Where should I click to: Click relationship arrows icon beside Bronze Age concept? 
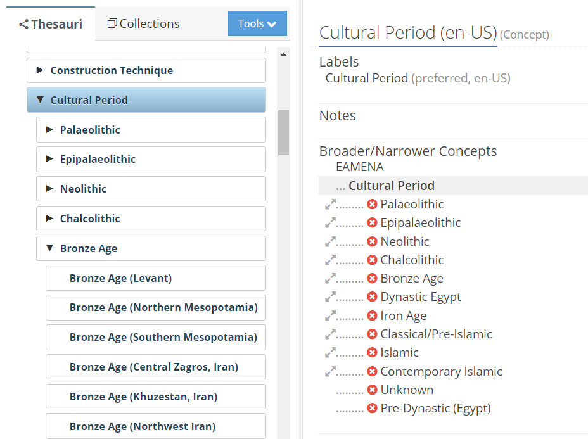tap(330, 279)
